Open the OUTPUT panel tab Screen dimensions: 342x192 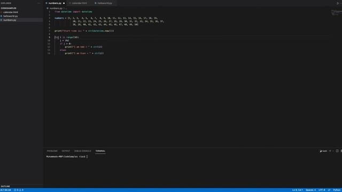[x=66, y=151]
